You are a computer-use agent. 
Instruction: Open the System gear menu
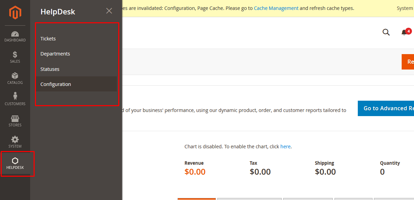point(15,142)
